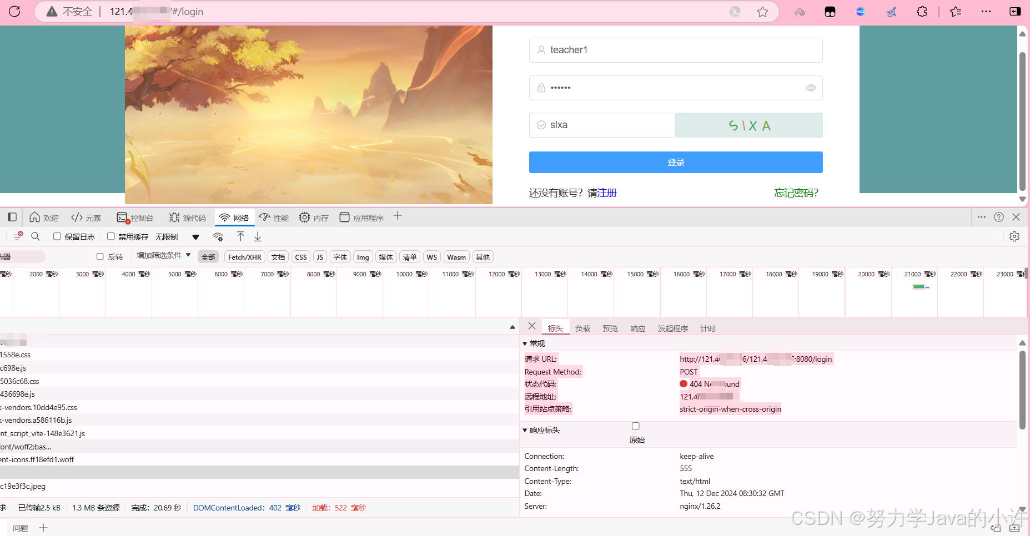The image size is (1030, 536).
Task: Enable the preserve log checkbox
Action: click(57, 236)
